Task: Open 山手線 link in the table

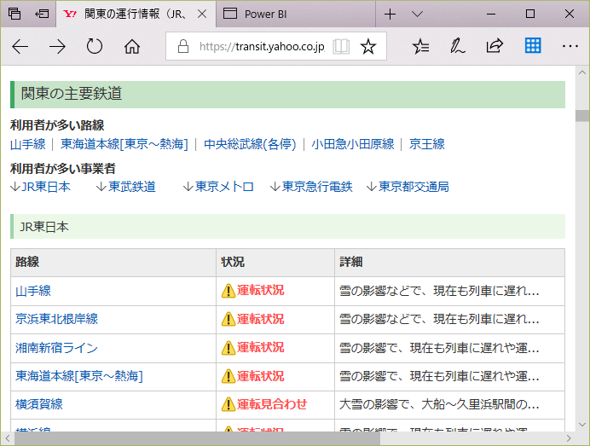Action: point(33,291)
